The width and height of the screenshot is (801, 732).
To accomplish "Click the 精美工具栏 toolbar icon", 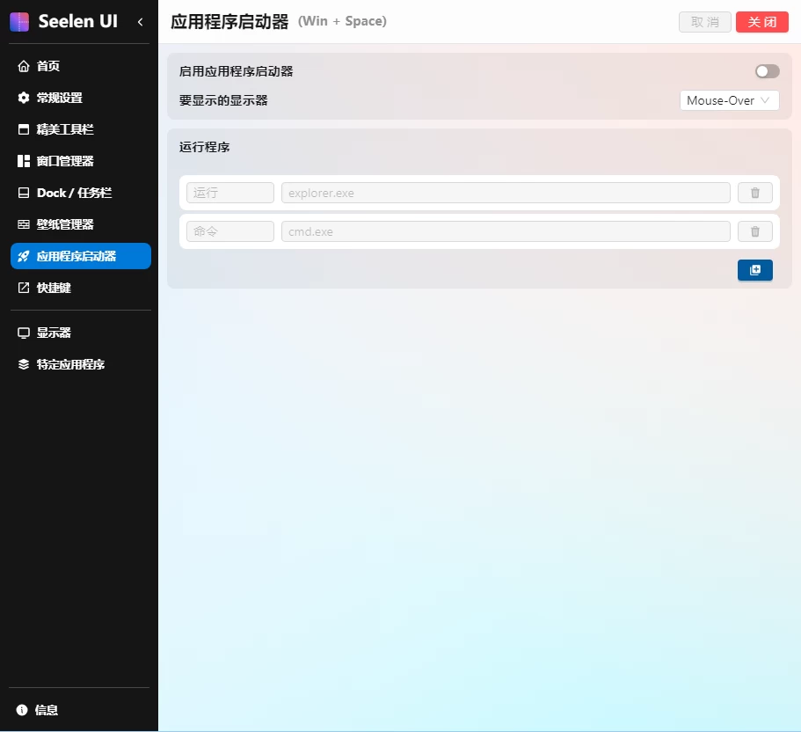I will 24,129.
